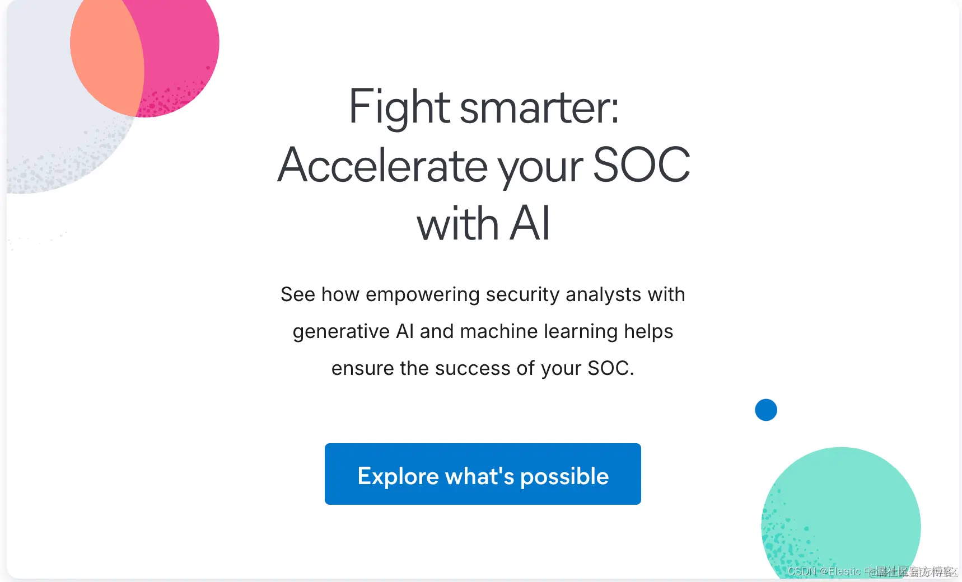Click the 'Accelerate your SOC' headline line

pos(484,166)
